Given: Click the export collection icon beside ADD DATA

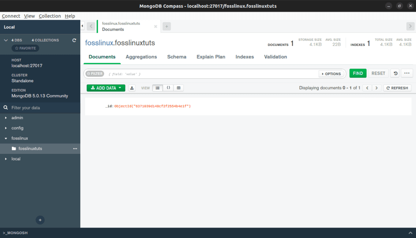Looking at the screenshot, I should point(131,88).
